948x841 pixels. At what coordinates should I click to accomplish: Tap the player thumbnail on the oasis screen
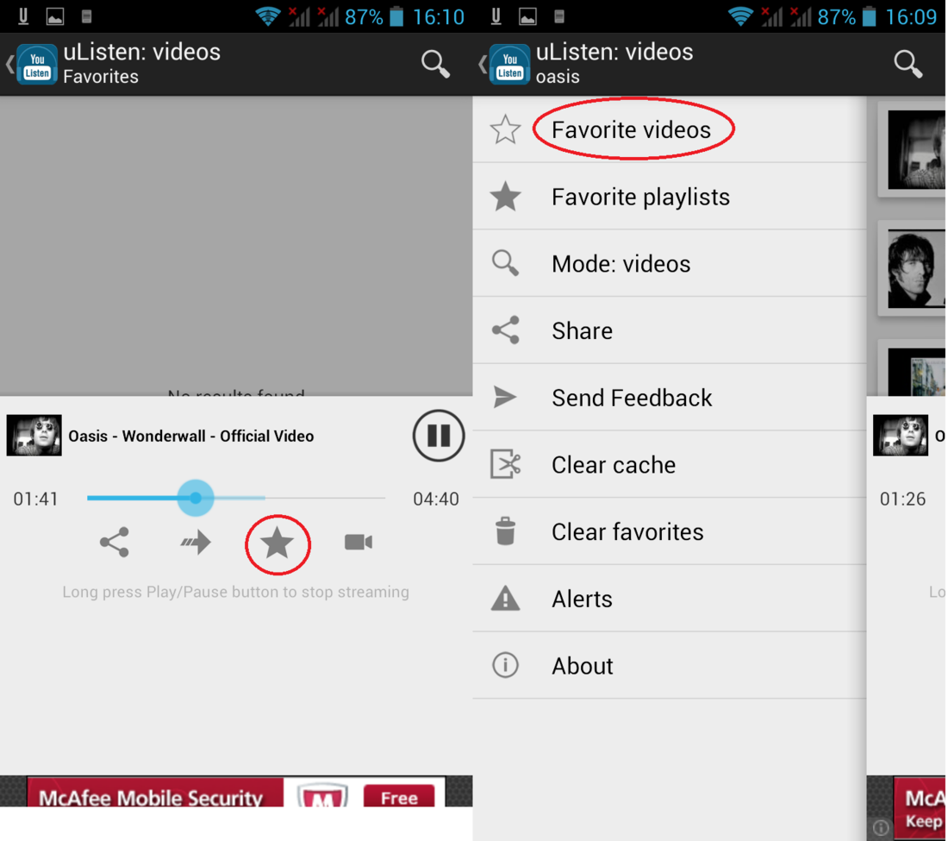(x=901, y=435)
